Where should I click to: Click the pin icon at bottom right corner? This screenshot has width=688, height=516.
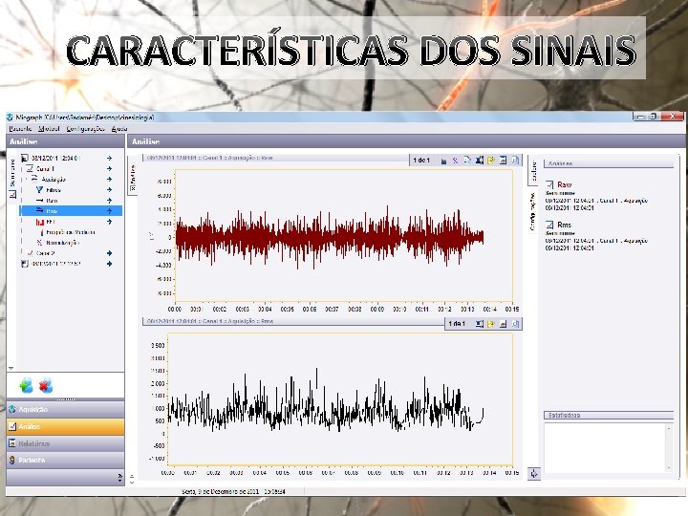point(533,474)
